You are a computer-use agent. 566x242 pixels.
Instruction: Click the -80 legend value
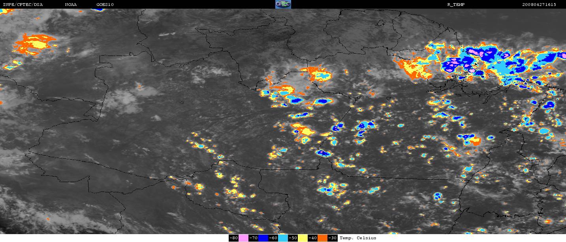point(233,238)
